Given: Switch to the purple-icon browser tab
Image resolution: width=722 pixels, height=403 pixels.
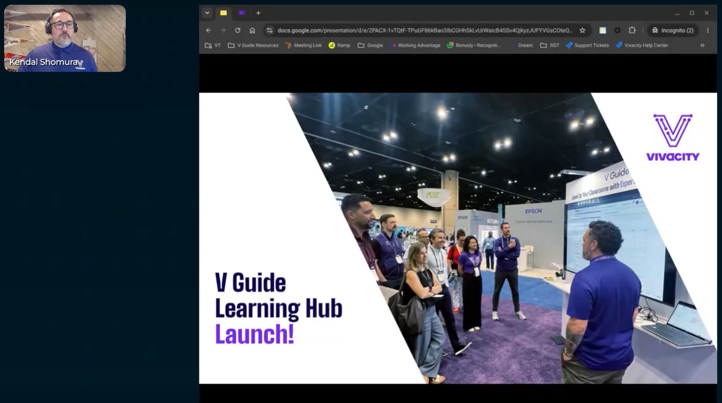Looking at the screenshot, I should (x=242, y=13).
